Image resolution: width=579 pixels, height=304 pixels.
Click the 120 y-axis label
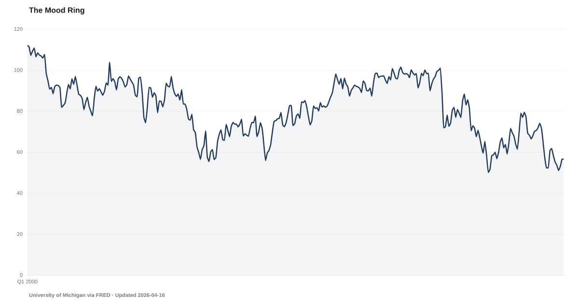coord(18,29)
